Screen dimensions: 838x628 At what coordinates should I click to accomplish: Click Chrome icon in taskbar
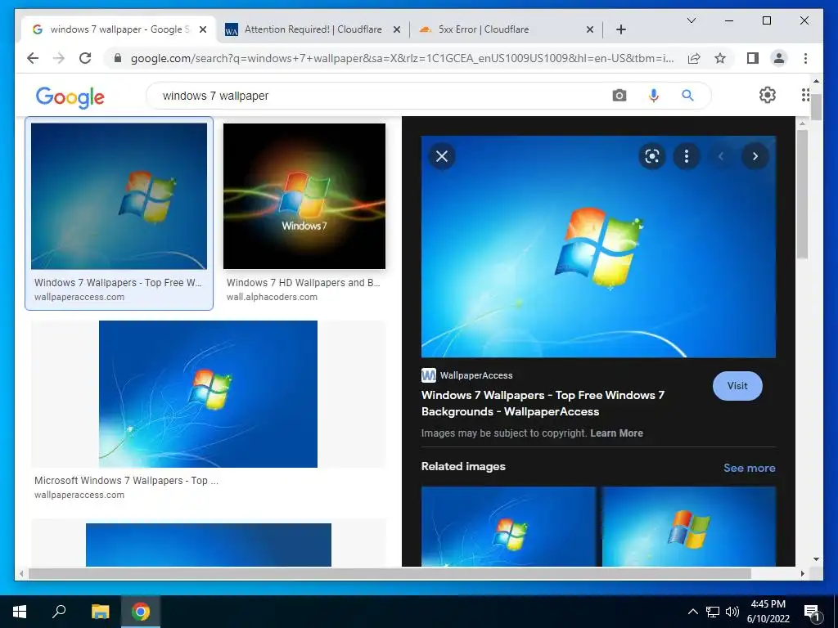click(141, 612)
